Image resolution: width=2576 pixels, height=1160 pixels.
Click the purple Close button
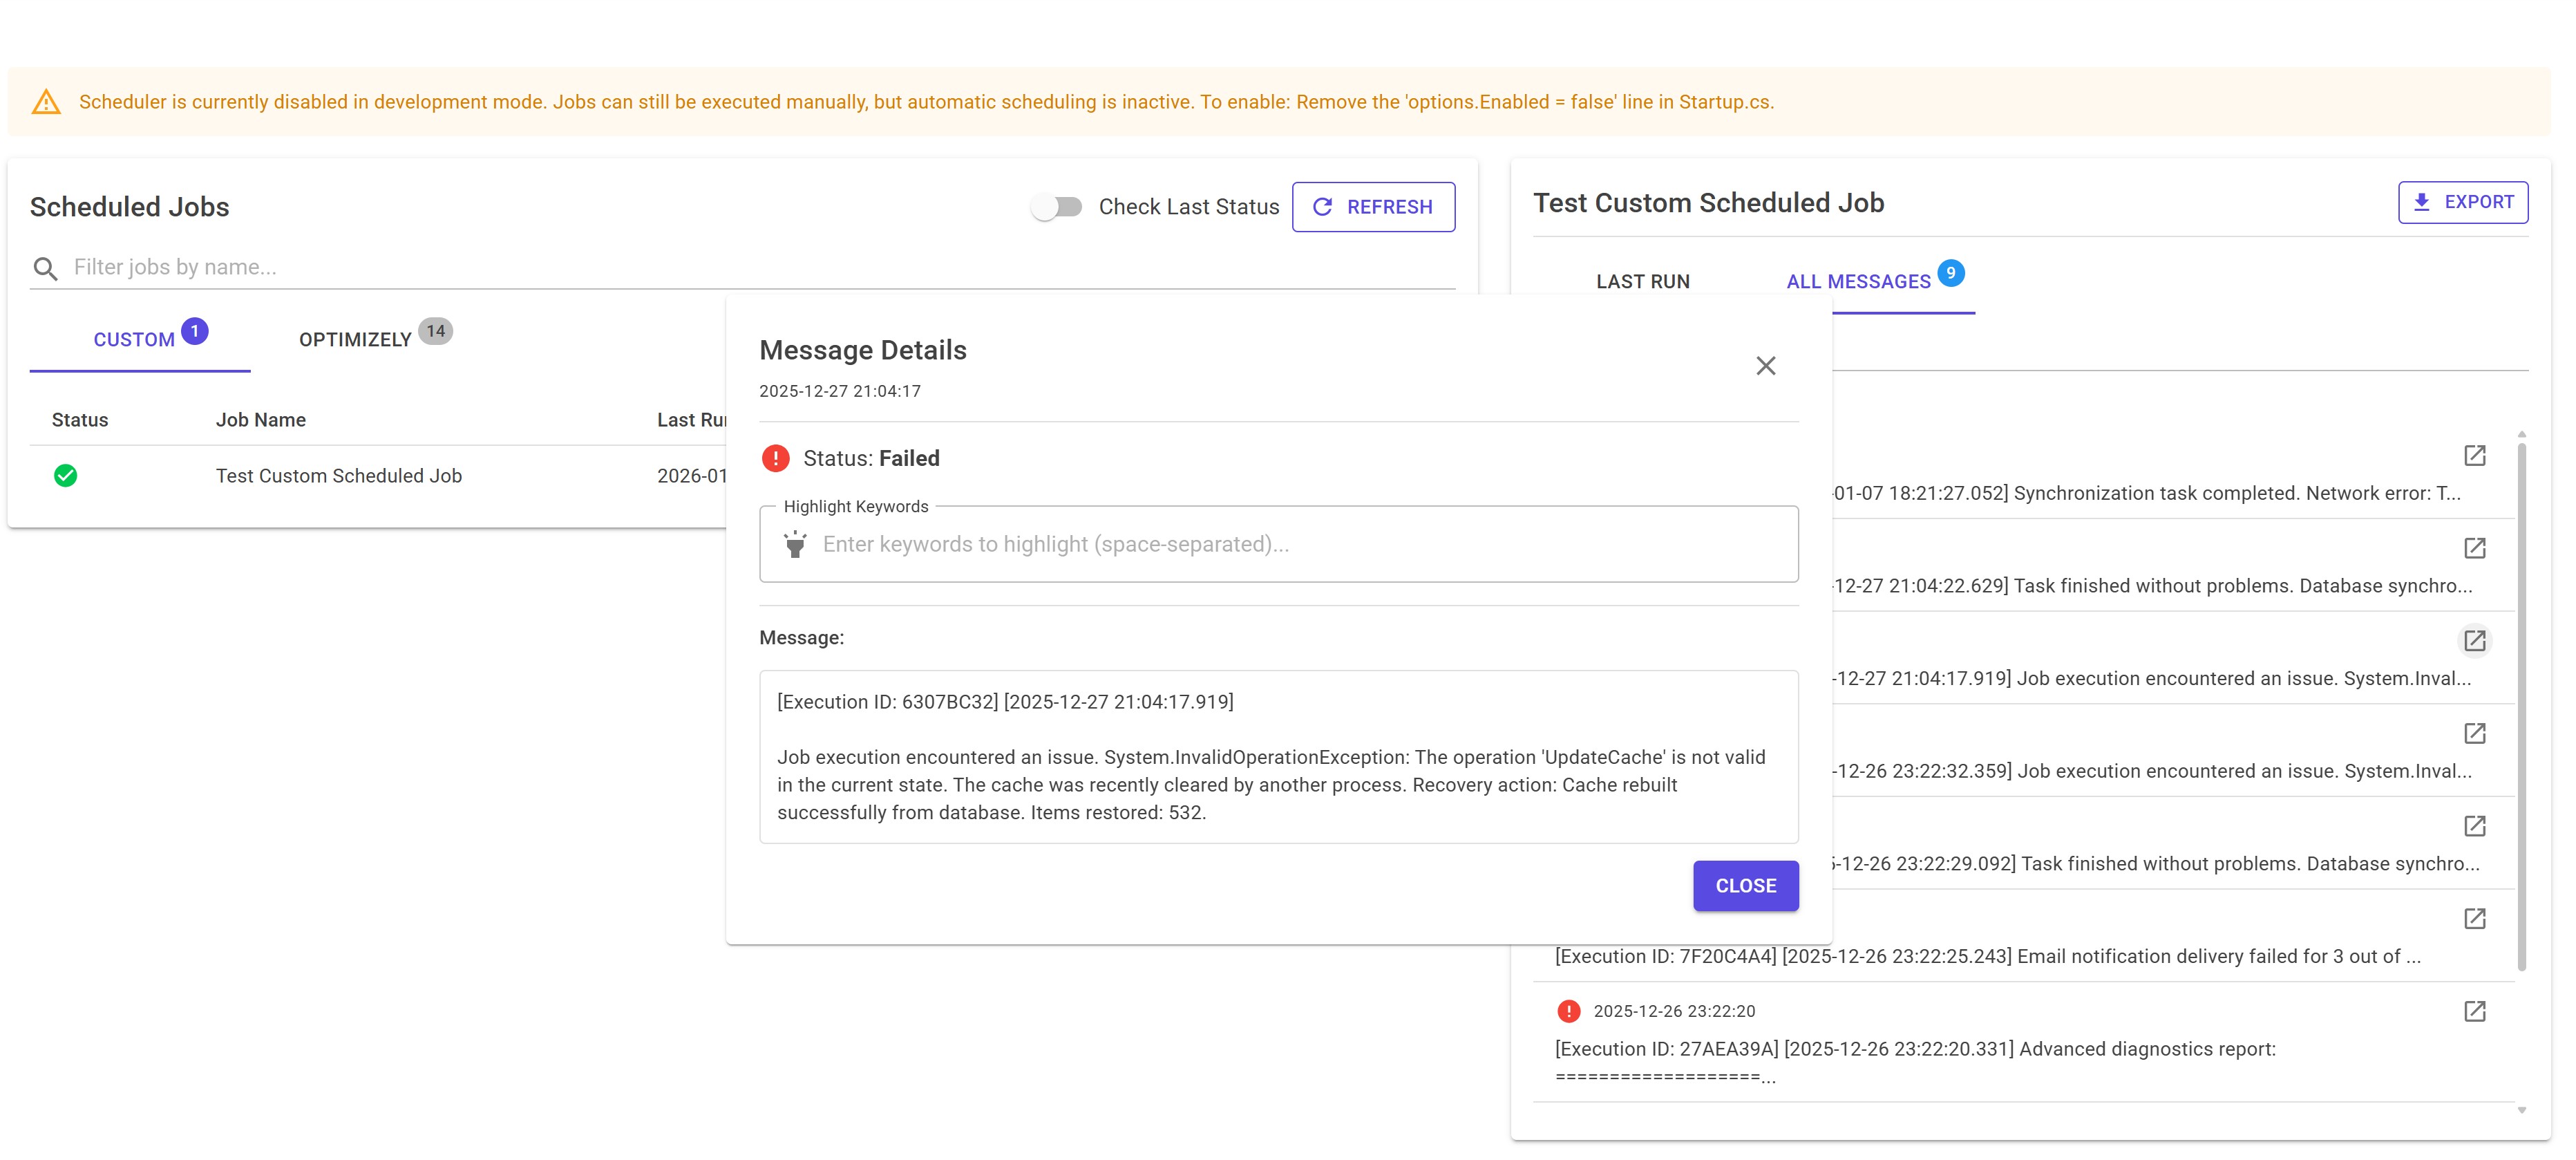click(x=1745, y=886)
